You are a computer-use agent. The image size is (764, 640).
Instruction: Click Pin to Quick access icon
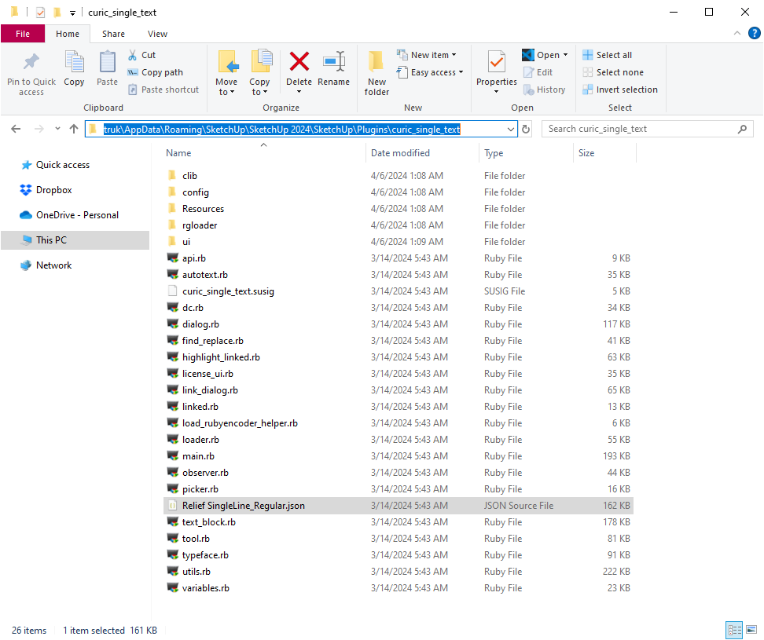(x=31, y=61)
